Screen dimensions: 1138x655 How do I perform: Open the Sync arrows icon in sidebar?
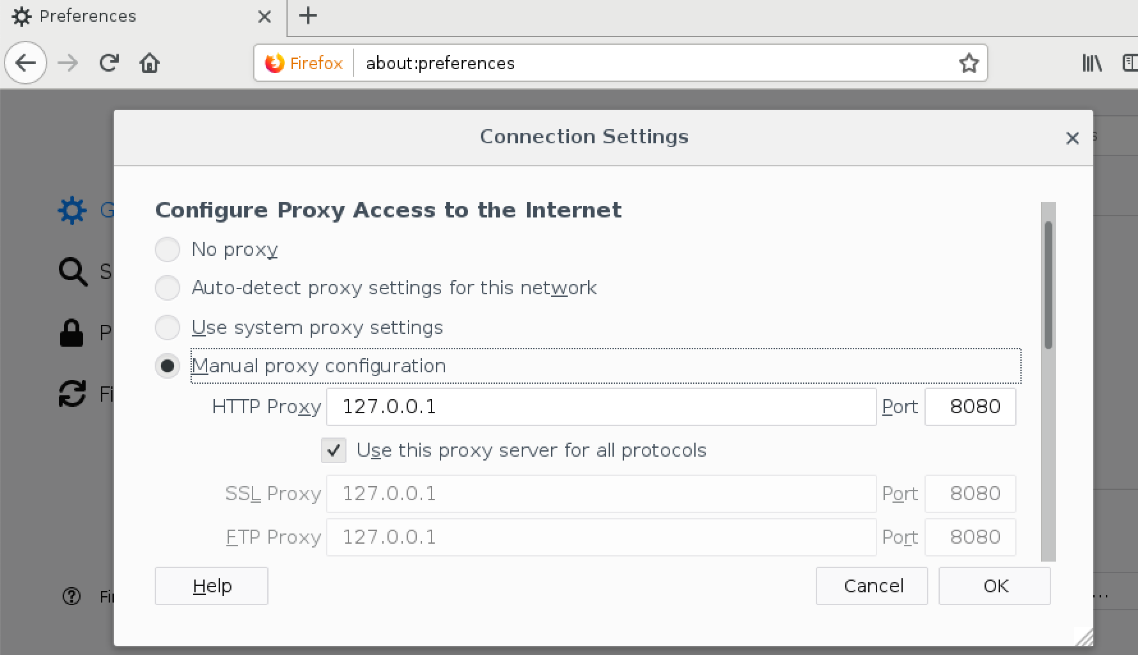(x=72, y=393)
